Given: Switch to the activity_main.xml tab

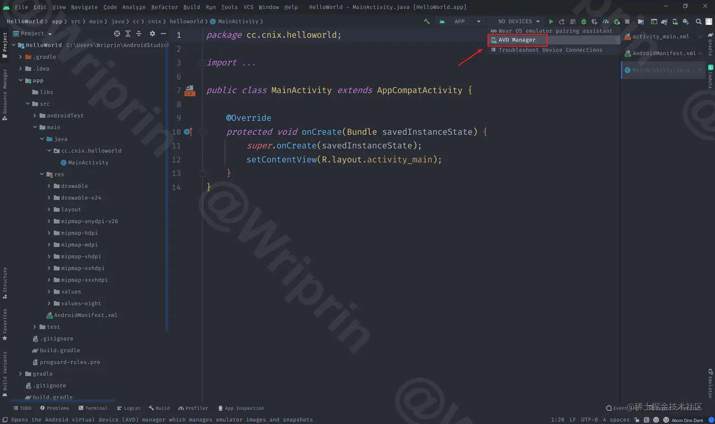Looking at the screenshot, I should coord(662,36).
